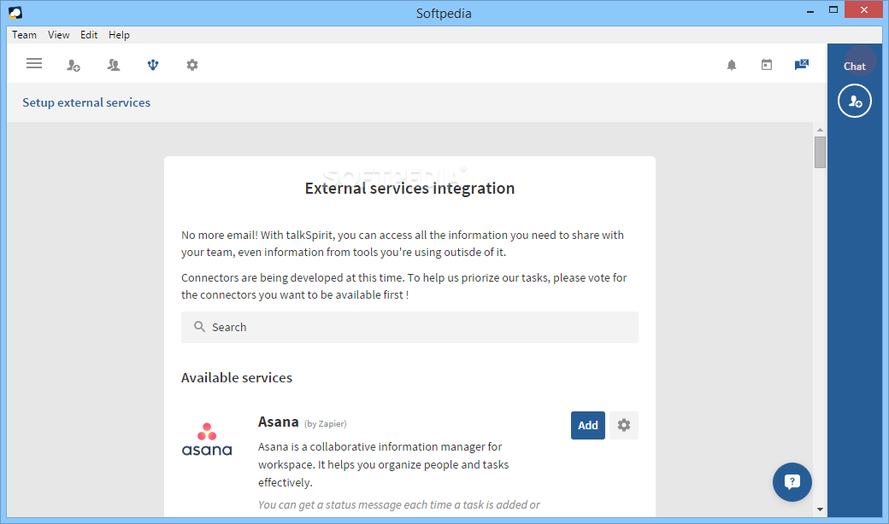Viewport: 889px width, 524px height.
Task: Add the Asana service
Action: tap(588, 425)
